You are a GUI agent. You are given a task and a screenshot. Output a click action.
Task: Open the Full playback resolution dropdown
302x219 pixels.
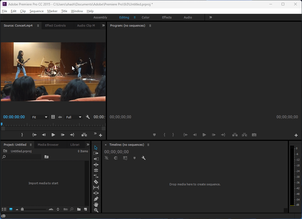(x=74, y=117)
